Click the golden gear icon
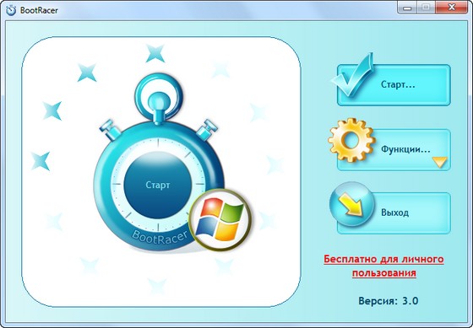This screenshot has height=328, width=473. (351, 140)
